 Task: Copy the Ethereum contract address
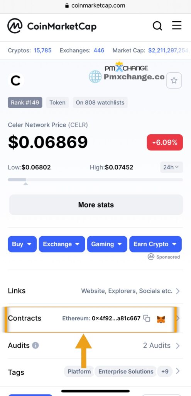pyautogui.click(x=147, y=319)
